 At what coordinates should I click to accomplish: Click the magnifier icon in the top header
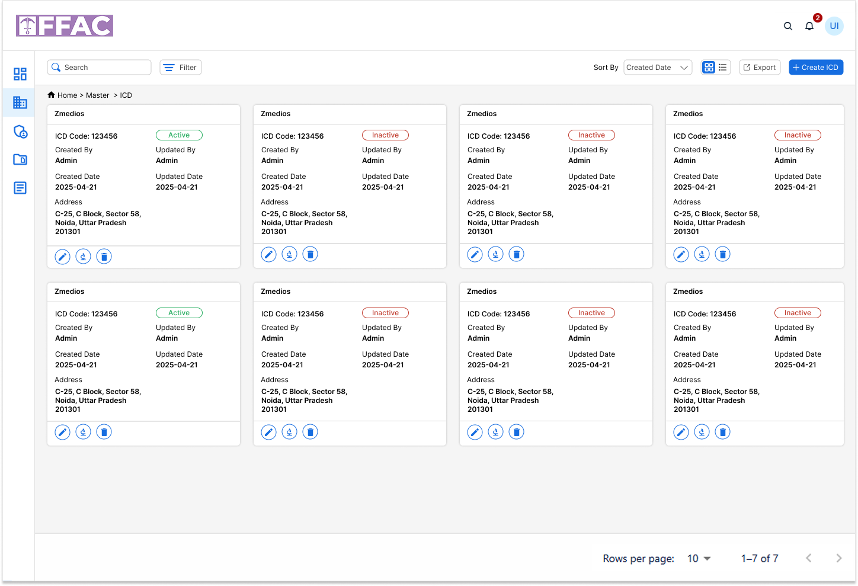tap(788, 26)
